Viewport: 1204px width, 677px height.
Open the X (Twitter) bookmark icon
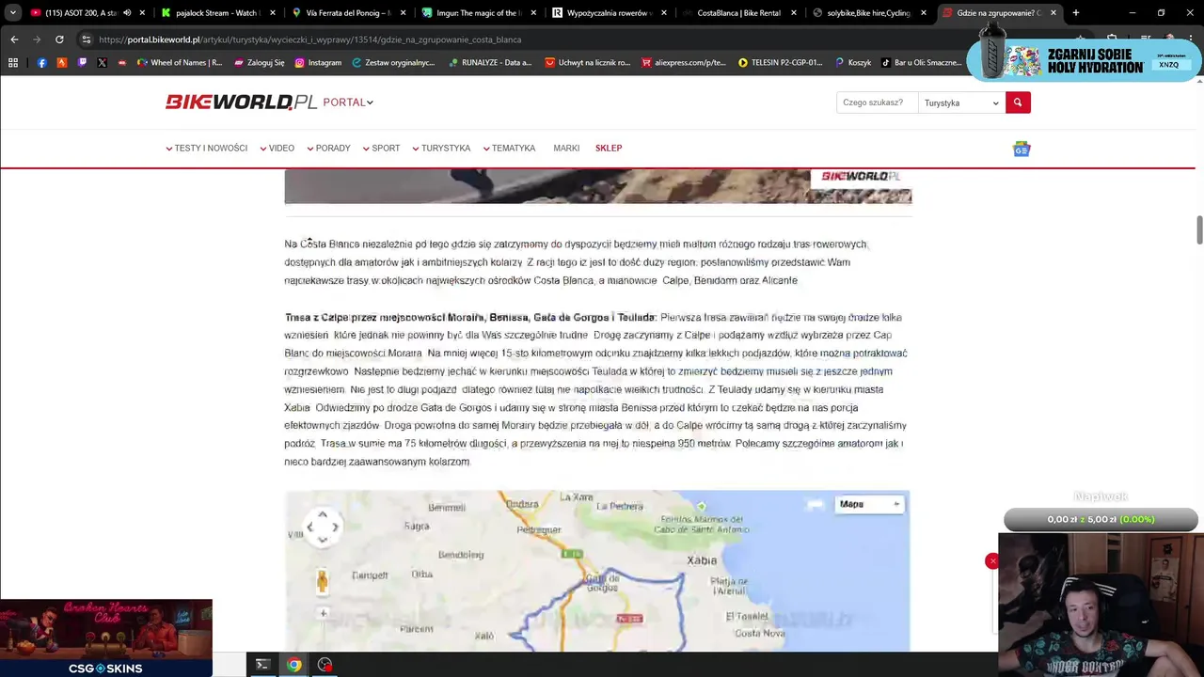[x=102, y=62]
